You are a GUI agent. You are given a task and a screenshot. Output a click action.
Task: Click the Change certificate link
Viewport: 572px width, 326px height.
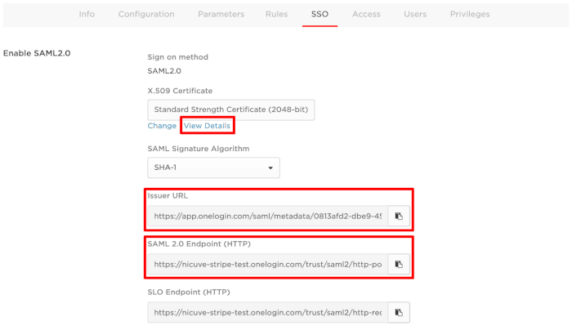pyautogui.click(x=162, y=126)
